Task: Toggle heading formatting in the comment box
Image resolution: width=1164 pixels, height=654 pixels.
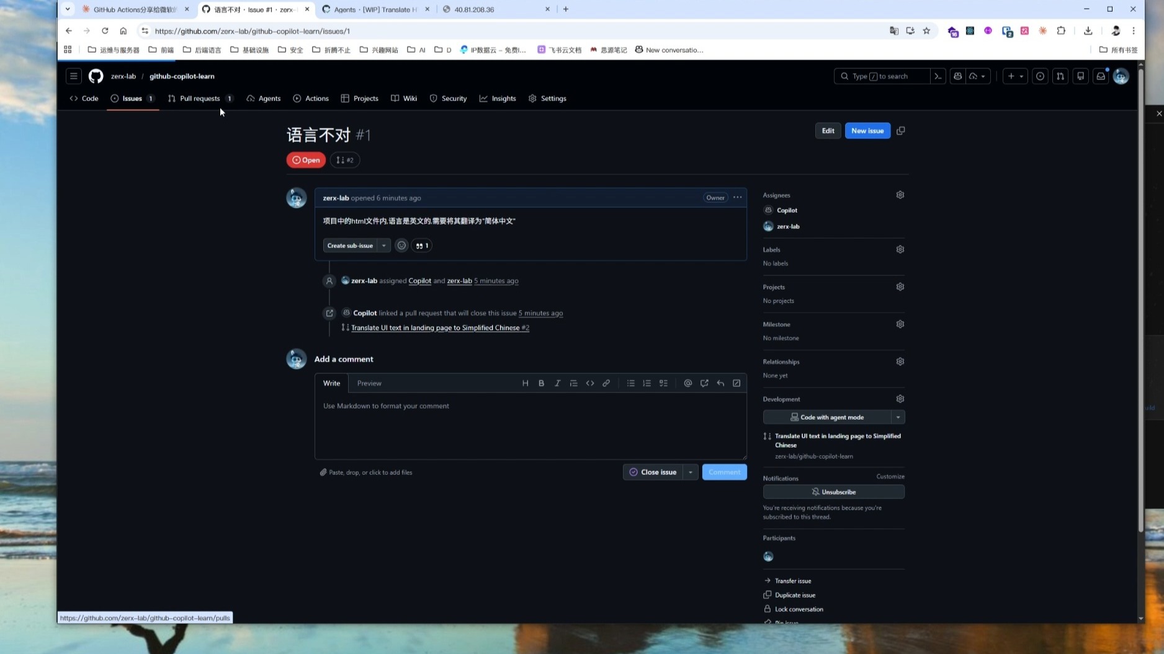Action: pyautogui.click(x=525, y=383)
